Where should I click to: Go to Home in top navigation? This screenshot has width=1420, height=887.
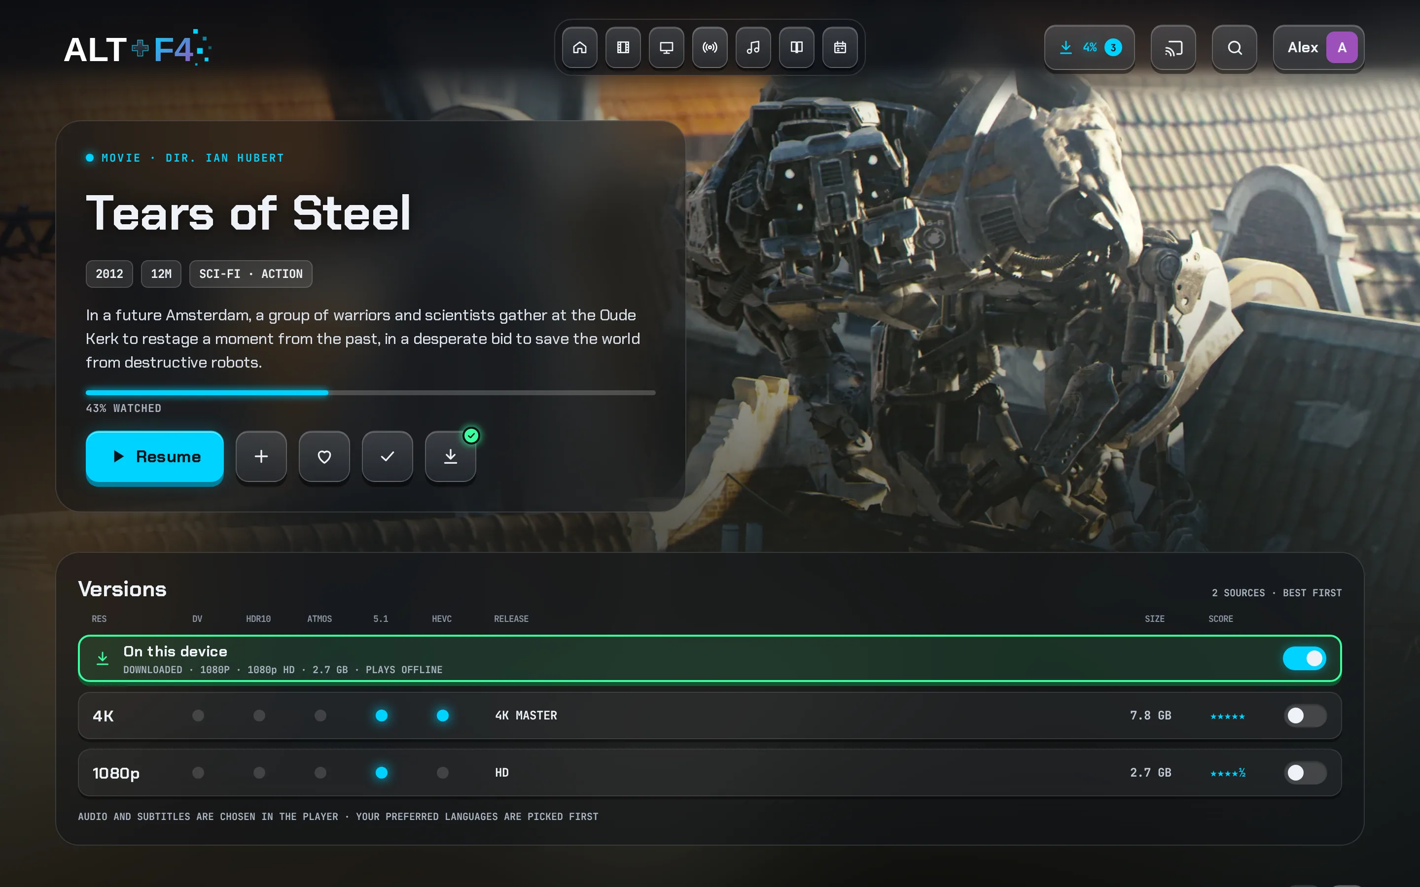[x=579, y=47]
